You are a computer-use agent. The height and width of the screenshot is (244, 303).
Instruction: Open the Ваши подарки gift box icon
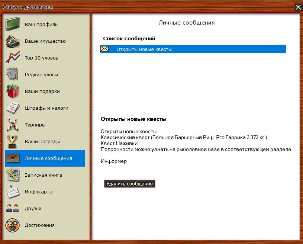(x=13, y=91)
